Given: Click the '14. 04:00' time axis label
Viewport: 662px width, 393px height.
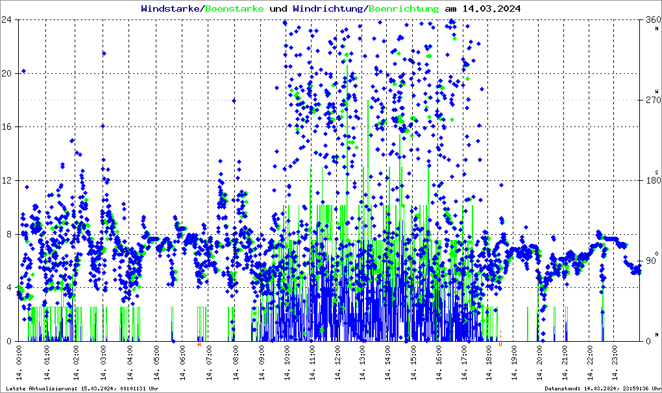Looking at the screenshot, I should pos(130,363).
